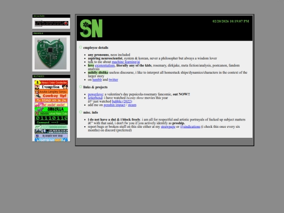The image size is (284, 213).
Task: Click the green bullet beside employee details
Action: [x=80, y=47]
